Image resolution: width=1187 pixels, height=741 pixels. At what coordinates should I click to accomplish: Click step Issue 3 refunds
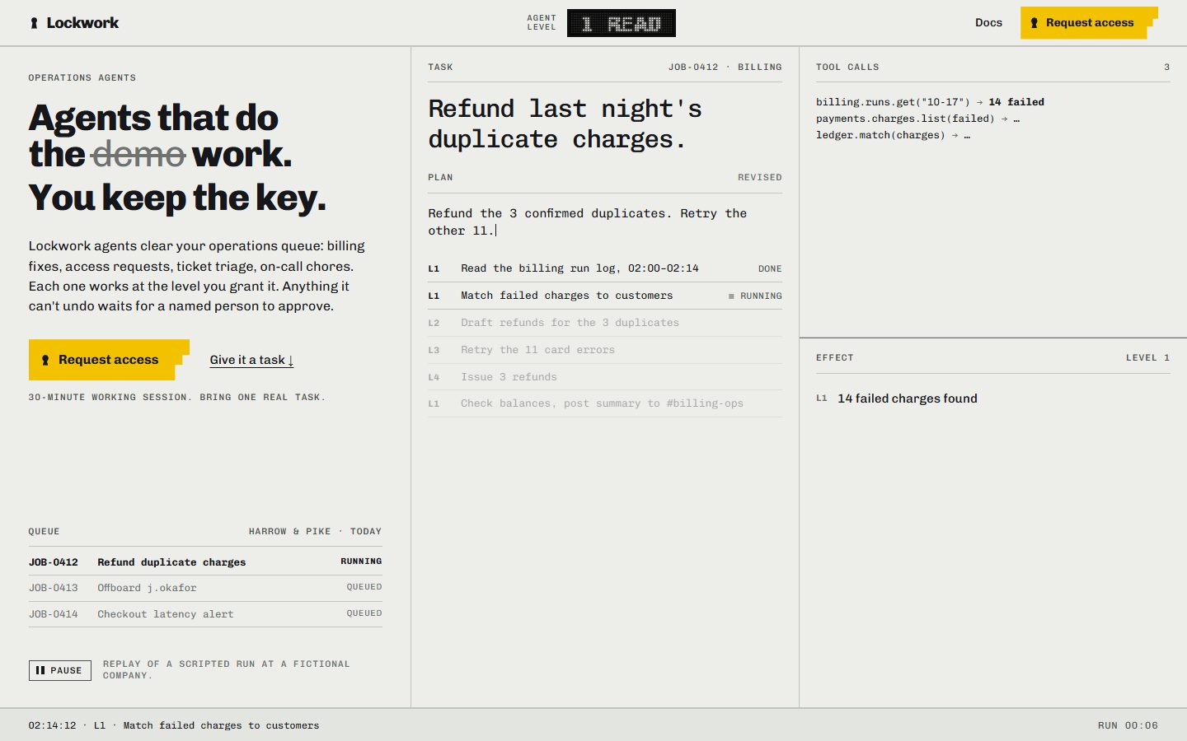click(605, 377)
